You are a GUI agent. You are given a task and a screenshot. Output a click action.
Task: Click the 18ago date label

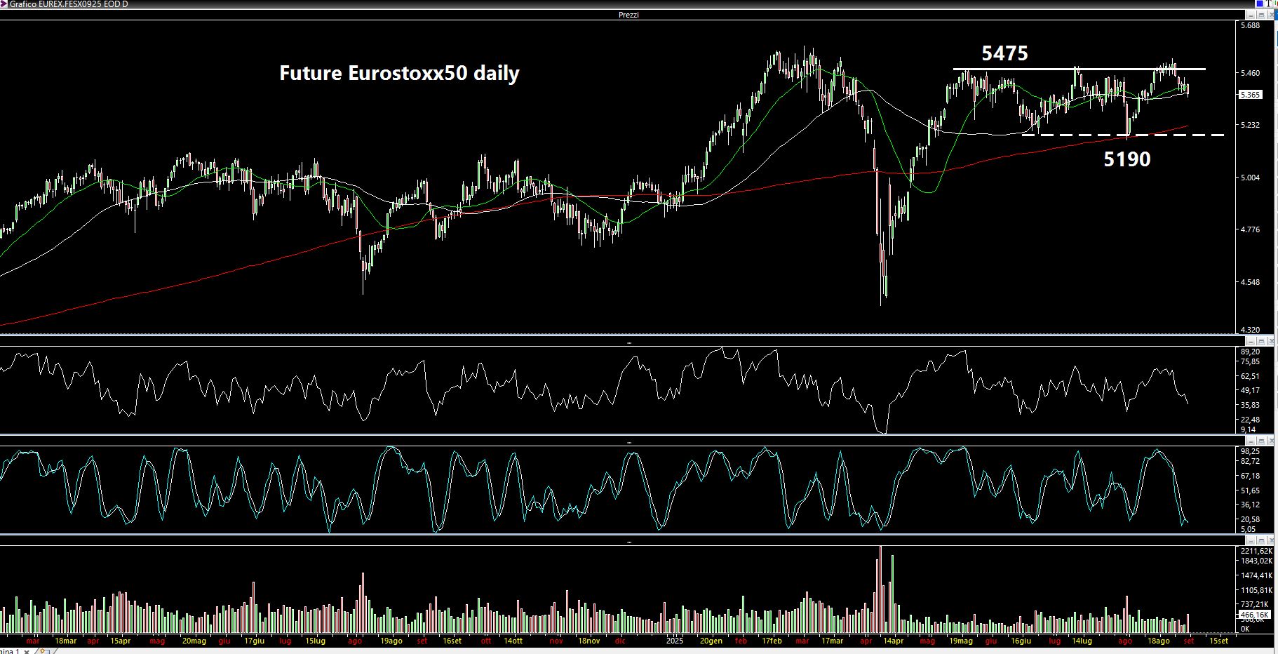(x=1159, y=641)
